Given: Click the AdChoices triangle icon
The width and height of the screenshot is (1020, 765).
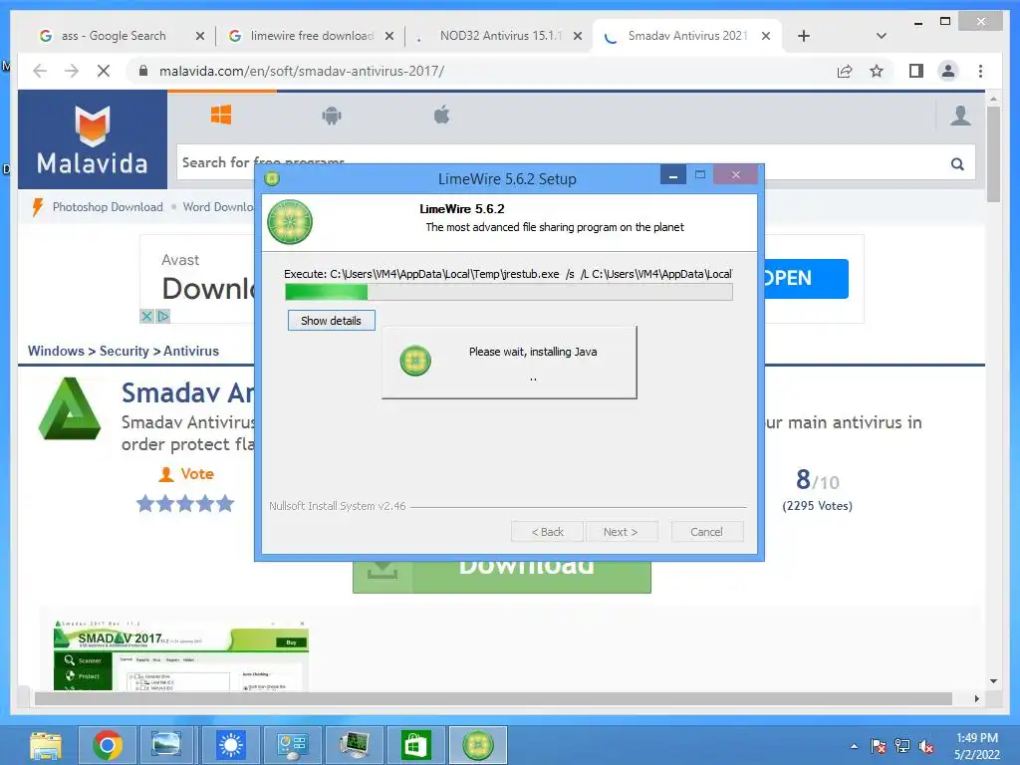Looking at the screenshot, I should [162, 316].
